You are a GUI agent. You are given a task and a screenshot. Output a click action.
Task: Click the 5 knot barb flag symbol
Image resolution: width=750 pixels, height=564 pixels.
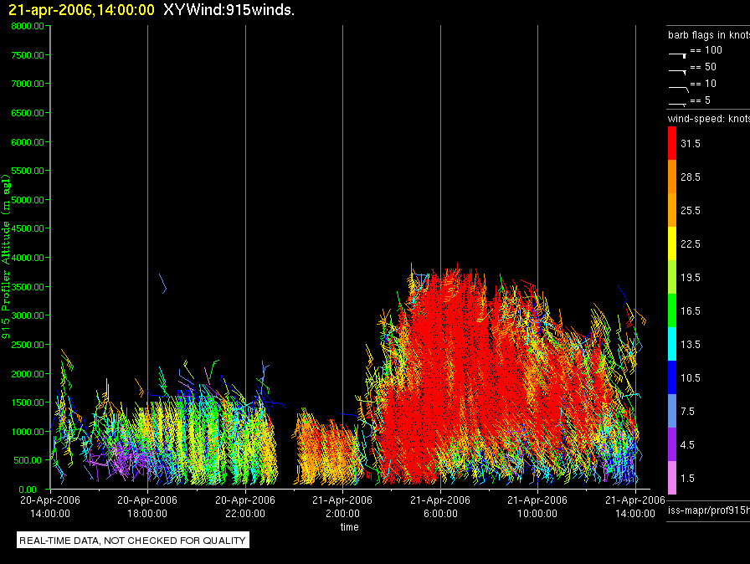click(x=677, y=104)
